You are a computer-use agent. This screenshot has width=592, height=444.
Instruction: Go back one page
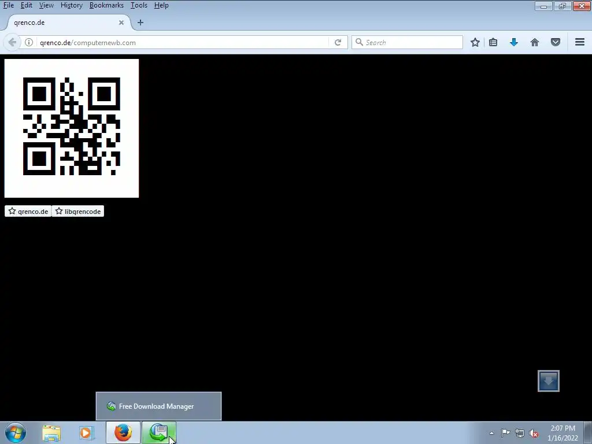click(12, 42)
